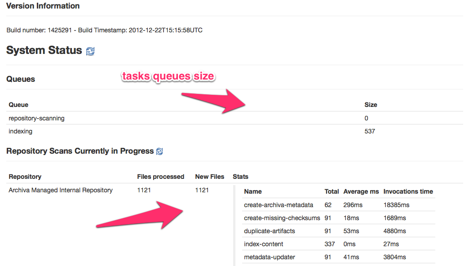Select the metadata-updater stats row

[270, 257]
